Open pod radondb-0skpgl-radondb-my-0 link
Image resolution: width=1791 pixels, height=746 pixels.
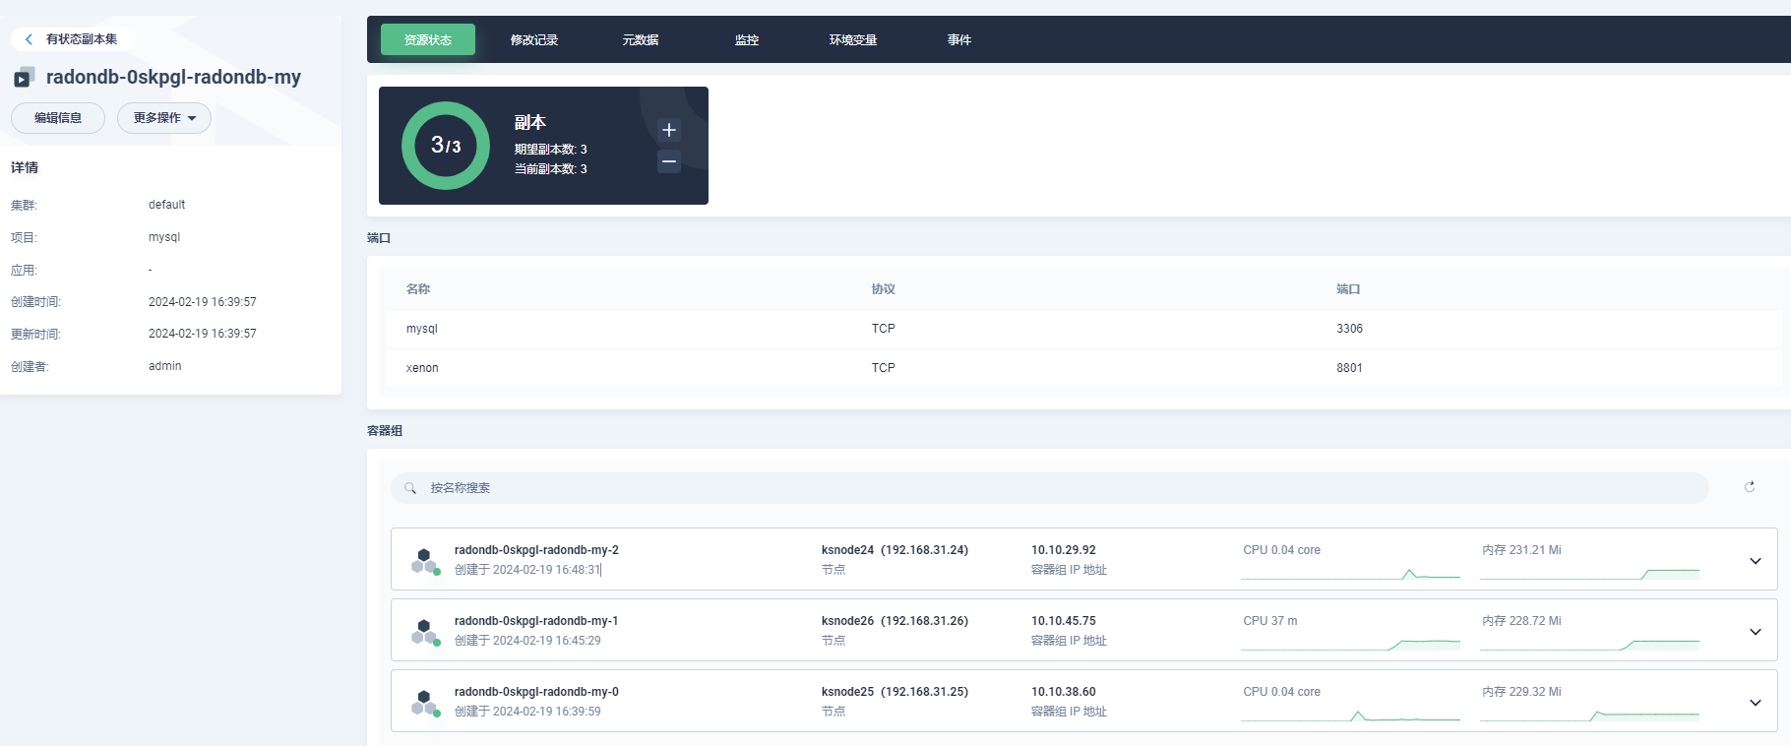pyautogui.click(x=536, y=692)
